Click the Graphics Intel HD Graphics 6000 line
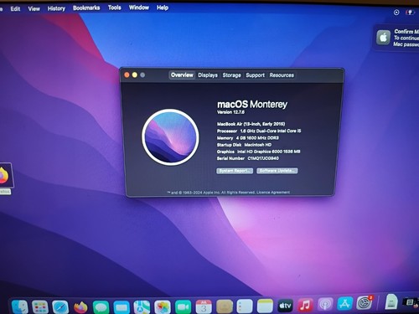 tap(258, 152)
